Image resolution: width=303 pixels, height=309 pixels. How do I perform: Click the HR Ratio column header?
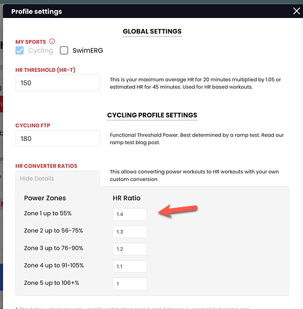[x=127, y=198]
